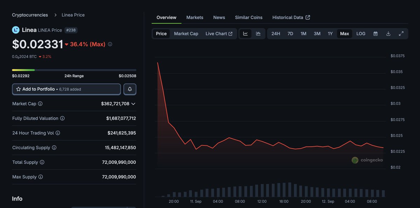Open the Overview tab
The height and width of the screenshot is (208, 420).
click(166, 17)
